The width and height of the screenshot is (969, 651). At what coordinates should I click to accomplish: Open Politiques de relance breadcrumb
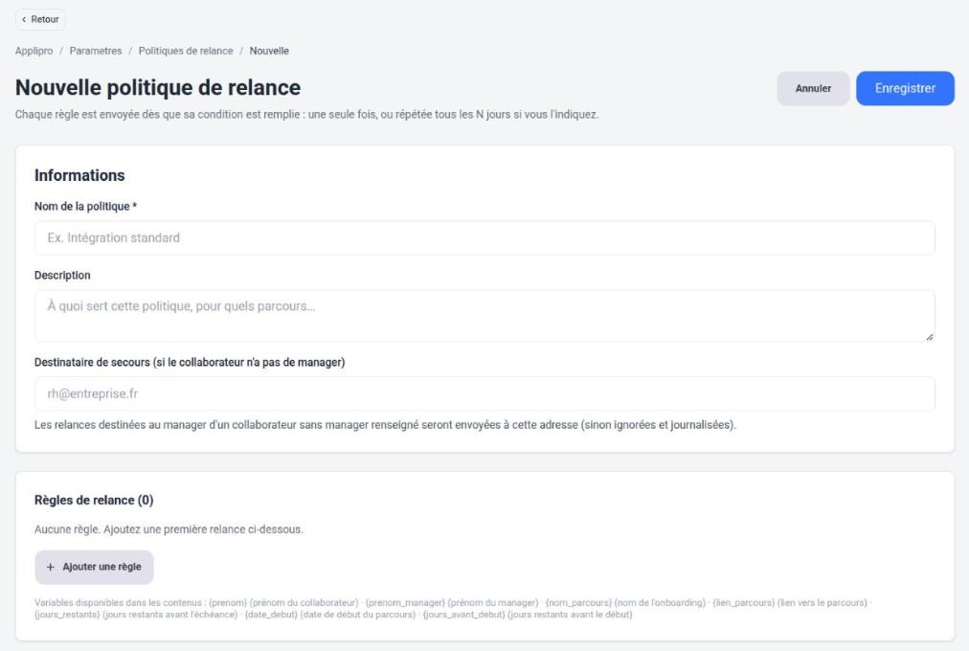point(186,51)
